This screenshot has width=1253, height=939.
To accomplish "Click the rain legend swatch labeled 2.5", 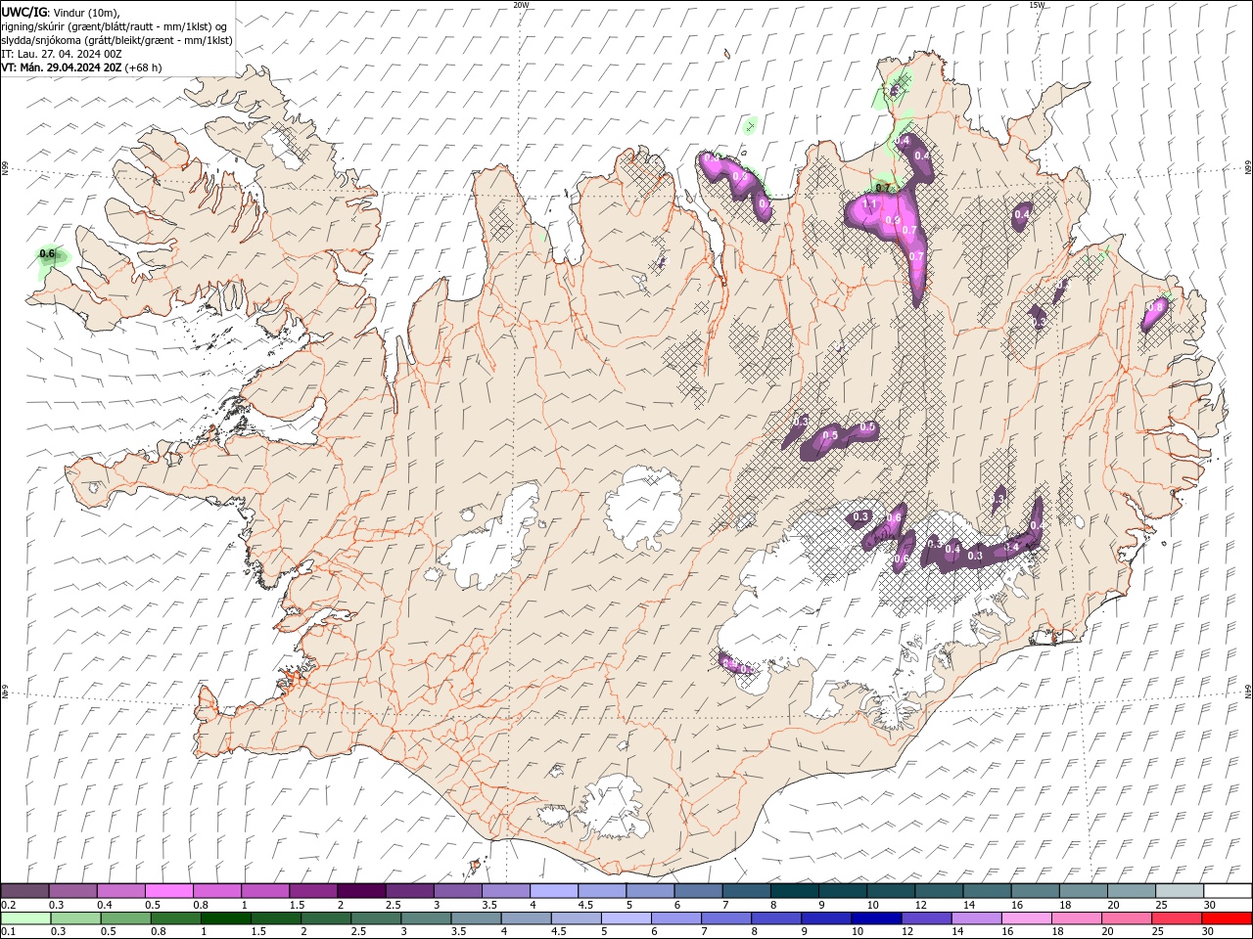I will (x=376, y=918).
